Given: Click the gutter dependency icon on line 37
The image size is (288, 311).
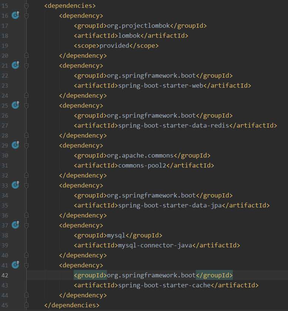Looking at the screenshot, I should [15, 225].
